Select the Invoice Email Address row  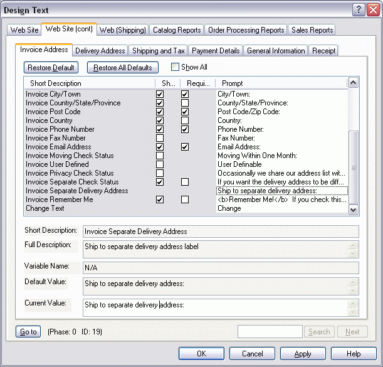pyautogui.click(x=58, y=147)
